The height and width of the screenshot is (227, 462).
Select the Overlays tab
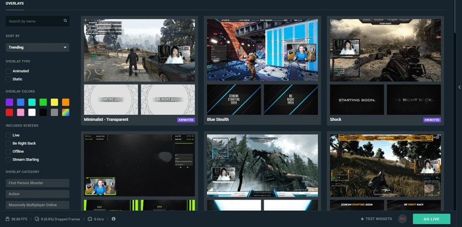coord(15,4)
